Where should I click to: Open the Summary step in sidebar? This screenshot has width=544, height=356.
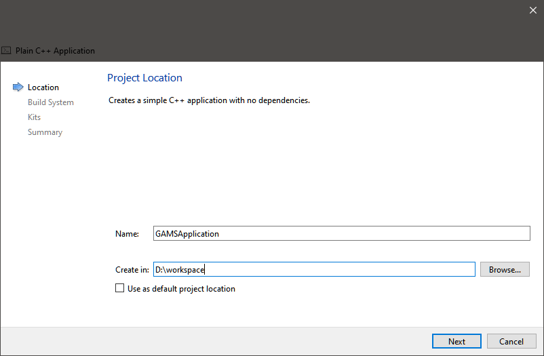(x=45, y=132)
